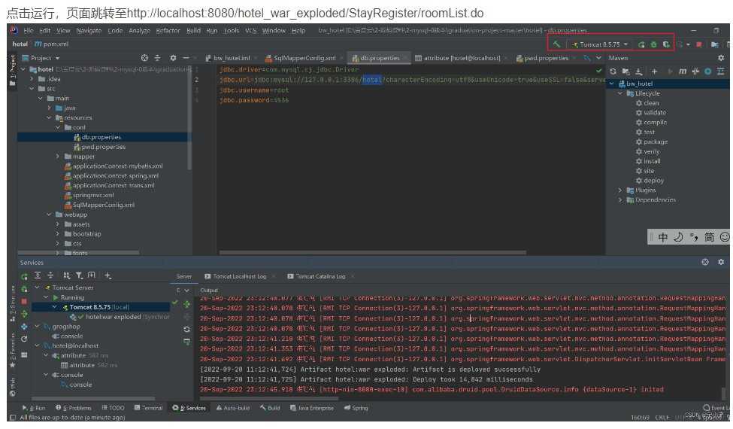The image size is (733, 429).
Task: Expand the Plugins node in Maven
Action: click(620, 190)
